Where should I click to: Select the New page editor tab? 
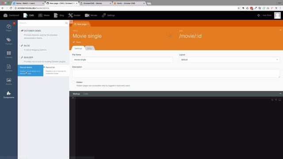[81, 24]
